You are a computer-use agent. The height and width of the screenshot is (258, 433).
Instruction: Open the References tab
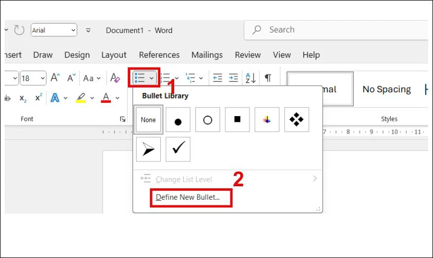pos(159,55)
